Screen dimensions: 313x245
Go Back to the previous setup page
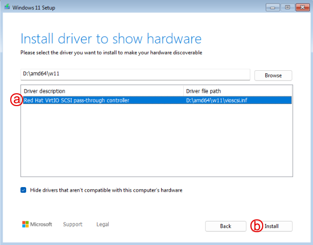click(226, 226)
